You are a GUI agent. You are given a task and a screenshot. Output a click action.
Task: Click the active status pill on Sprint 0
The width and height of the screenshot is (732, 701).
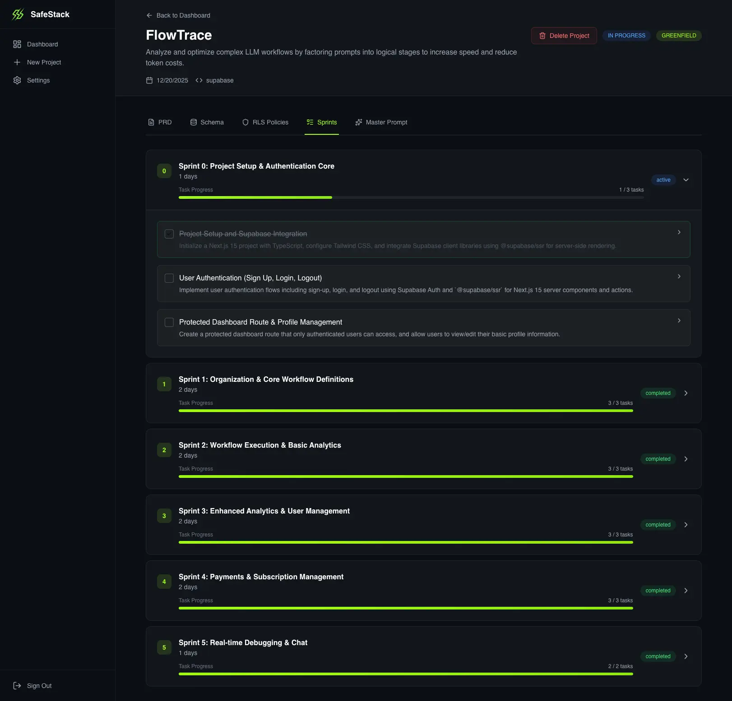click(663, 180)
